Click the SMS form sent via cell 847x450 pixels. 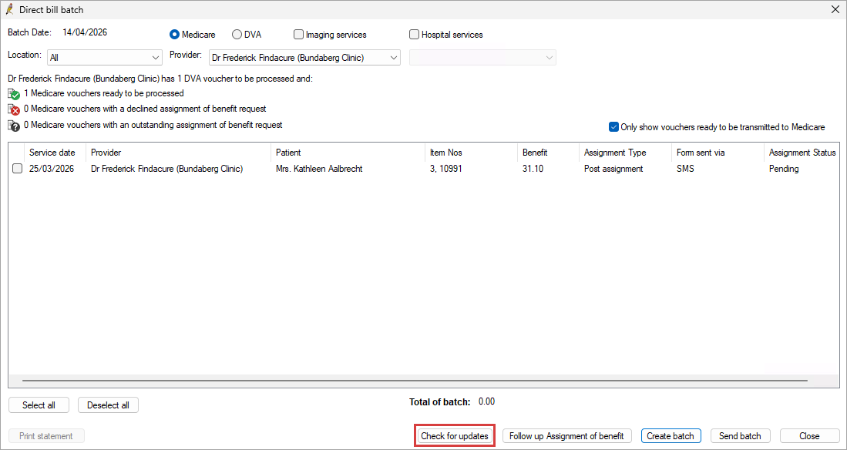(x=685, y=169)
